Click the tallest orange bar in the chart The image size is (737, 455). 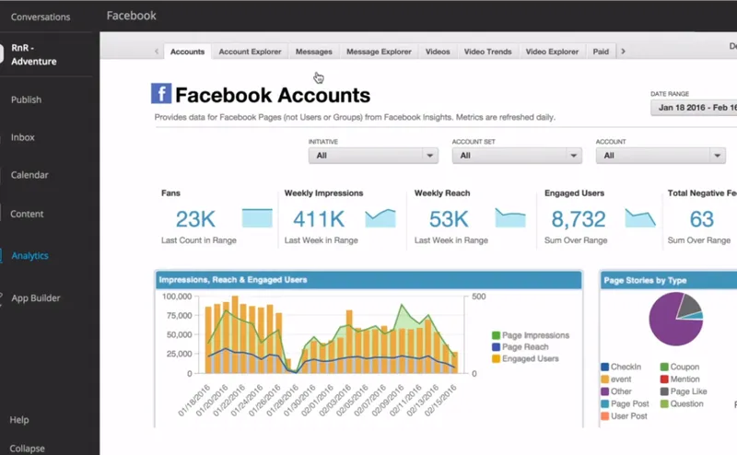tap(235, 334)
